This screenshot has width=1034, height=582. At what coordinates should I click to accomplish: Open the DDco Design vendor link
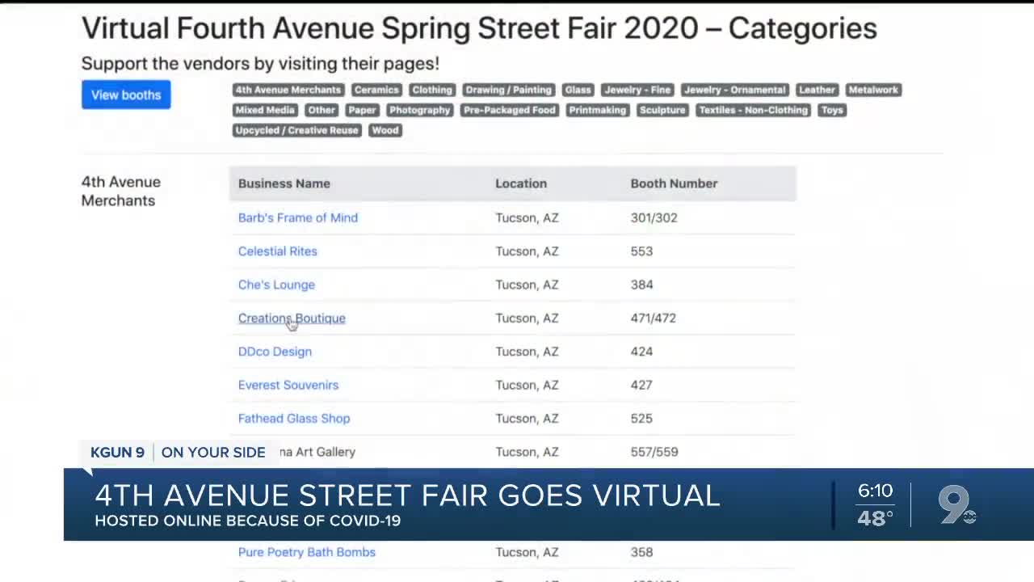click(275, 352)
